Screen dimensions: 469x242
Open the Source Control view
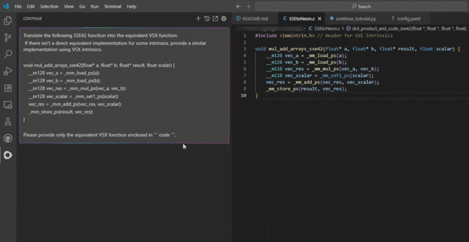pyautogui.click(x=8, y=38)
